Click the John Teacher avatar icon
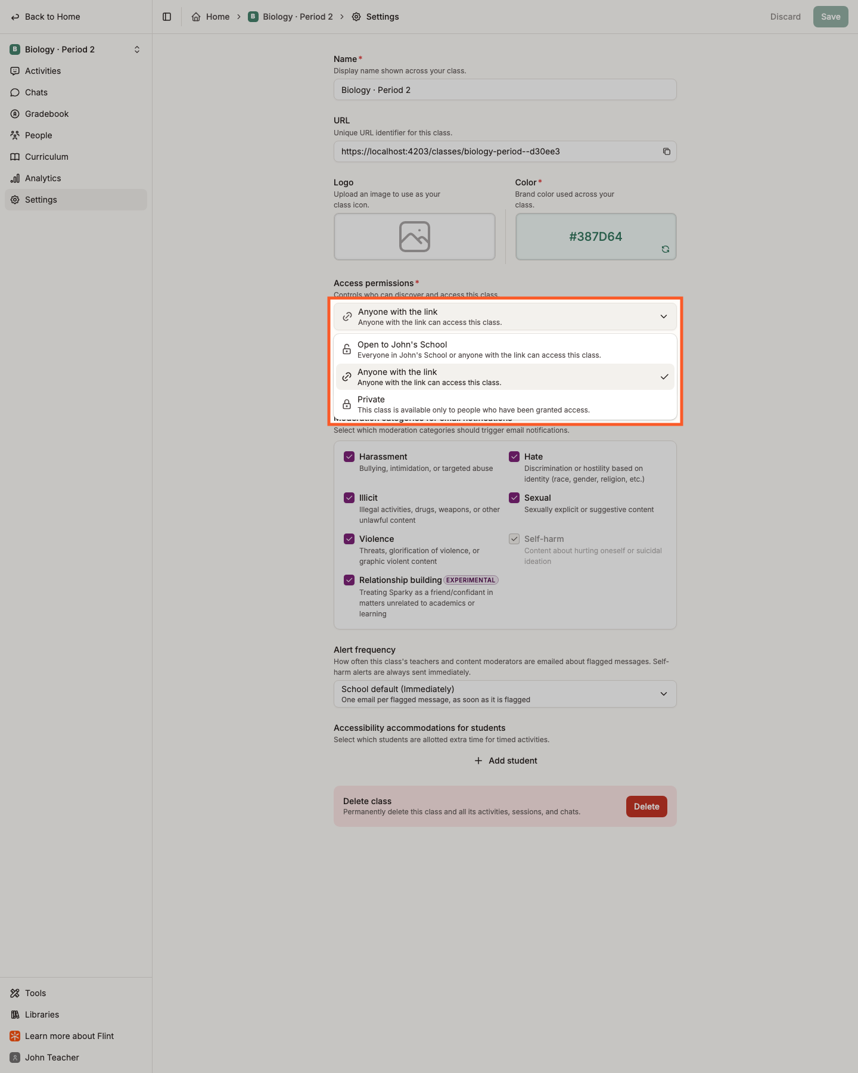 point(15,1058)
